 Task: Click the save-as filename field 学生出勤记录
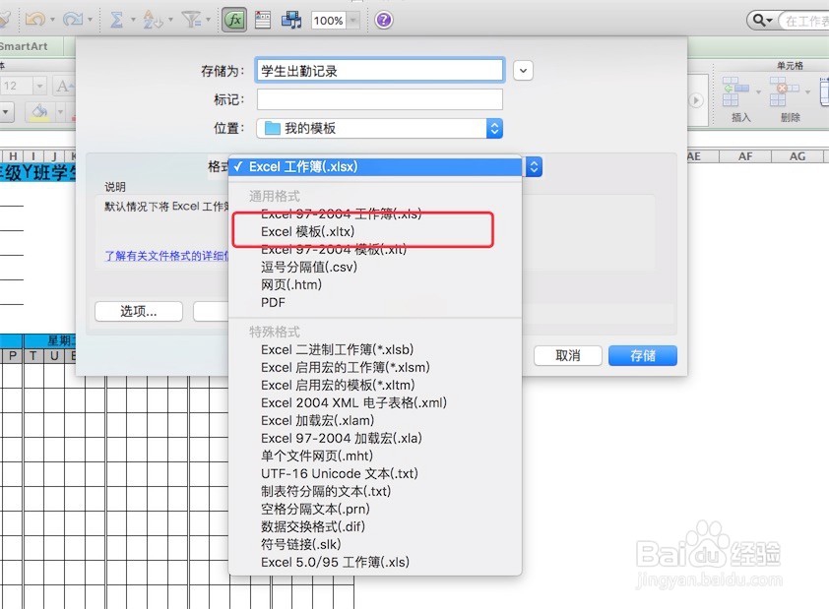coord(380,70)
